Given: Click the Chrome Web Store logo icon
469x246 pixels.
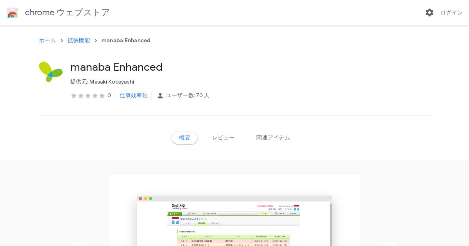Looking at the screenshot, I should click(x=13, y=12).
